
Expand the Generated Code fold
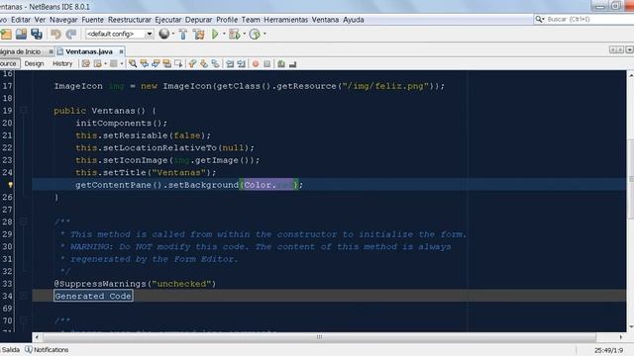point(24,297)
